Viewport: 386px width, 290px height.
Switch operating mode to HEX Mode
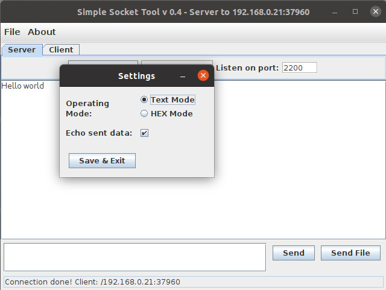144,113
